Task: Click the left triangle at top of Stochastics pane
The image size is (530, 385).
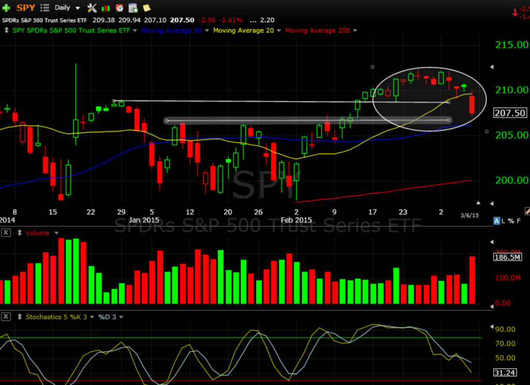Action: point(492,327)
